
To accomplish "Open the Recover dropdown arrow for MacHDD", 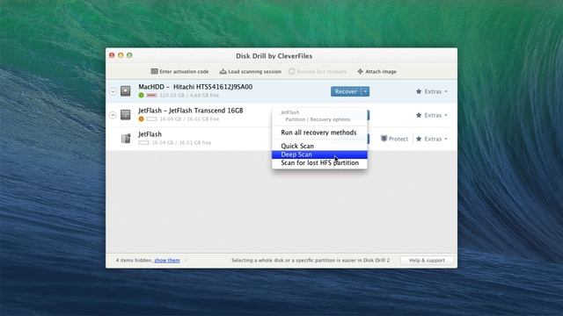I will pyautogui.click(x=365, y=91).
